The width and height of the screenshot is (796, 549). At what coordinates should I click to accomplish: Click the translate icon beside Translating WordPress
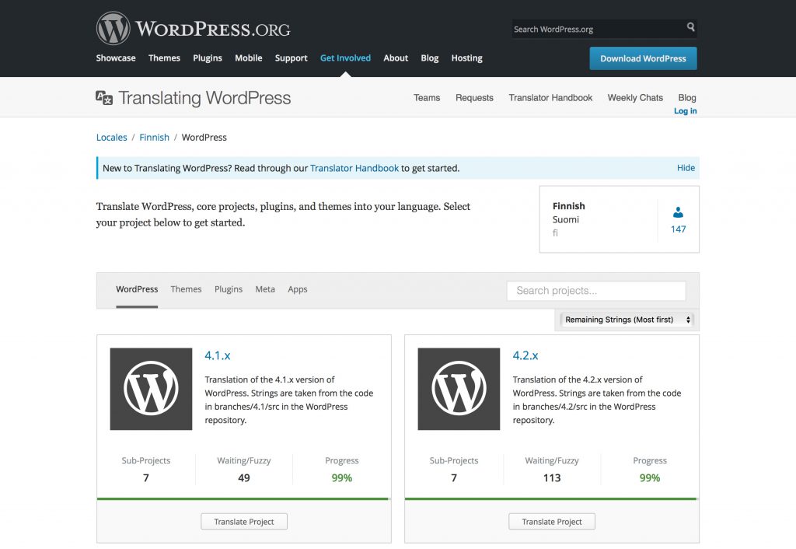coord(104,97)
